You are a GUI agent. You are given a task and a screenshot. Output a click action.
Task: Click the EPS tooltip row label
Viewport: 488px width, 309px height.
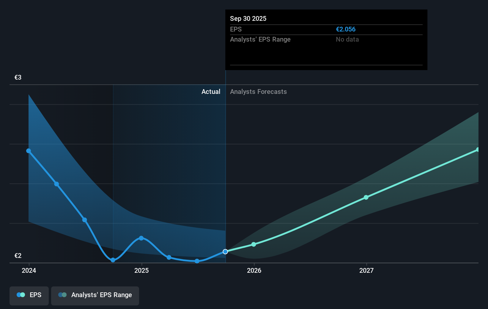pyautogui.click(x=236, y=29)
